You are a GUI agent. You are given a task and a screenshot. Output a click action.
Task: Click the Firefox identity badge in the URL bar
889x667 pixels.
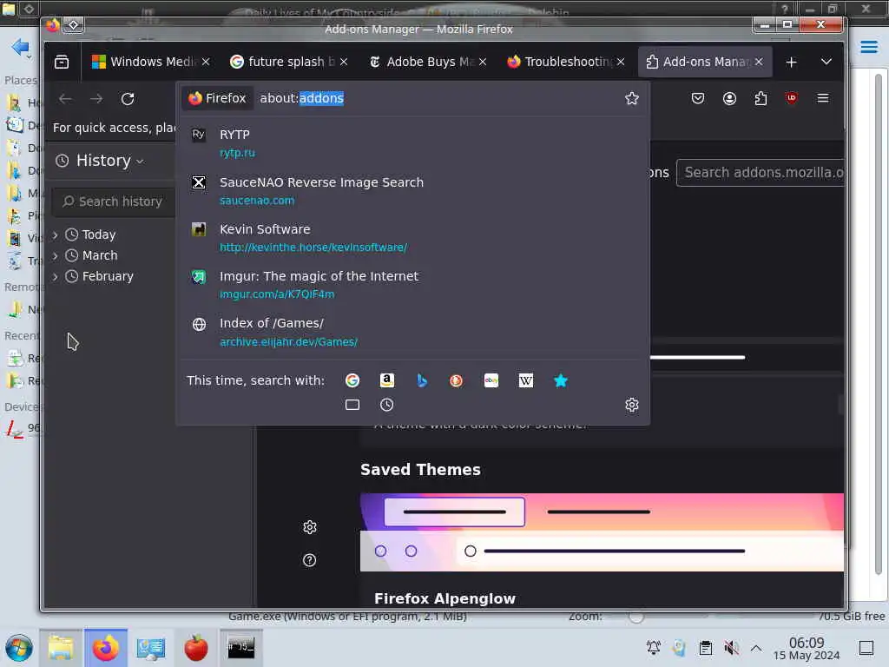(x=217, y=99)
